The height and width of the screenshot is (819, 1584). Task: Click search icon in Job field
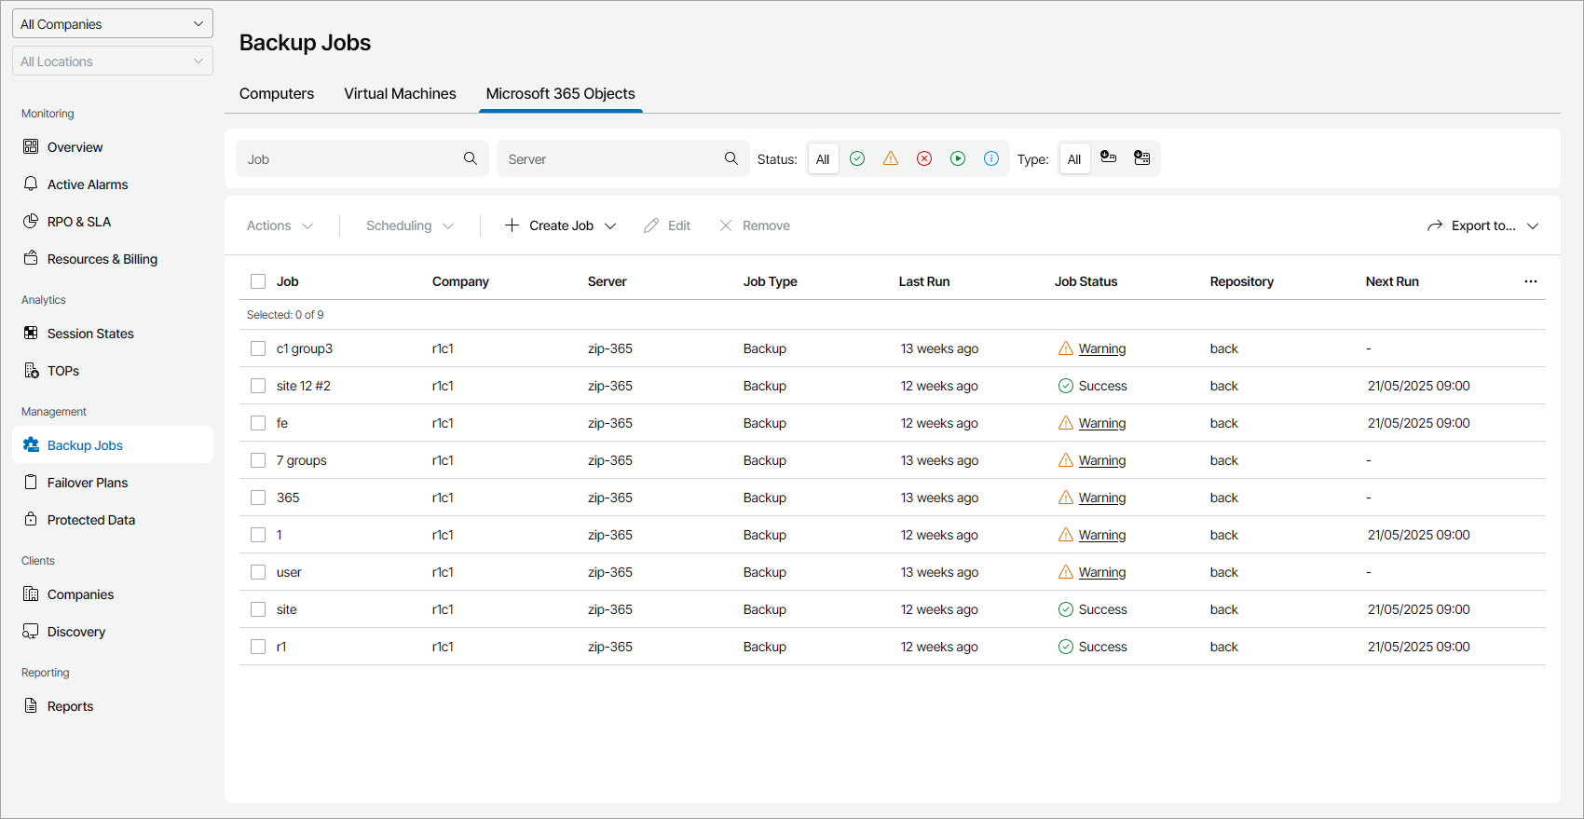[x=471, y=158]
